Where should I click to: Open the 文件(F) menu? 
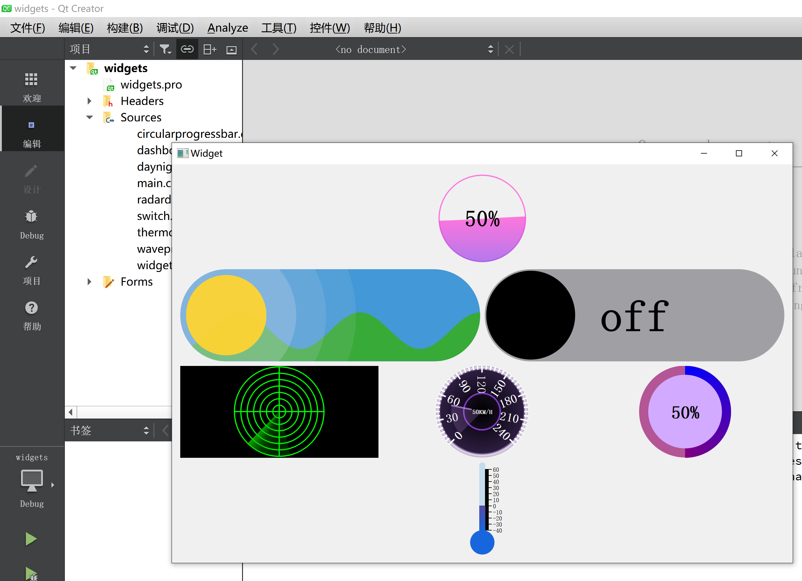[28, 28]
